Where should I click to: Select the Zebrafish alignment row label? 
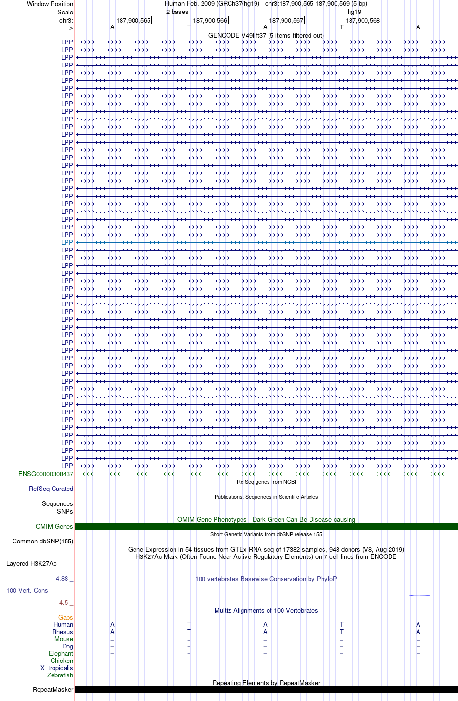[60, 675]
